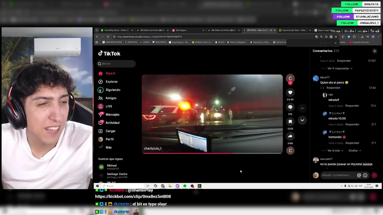Reply to the 'minuto 10.00' comment

(352, 124)
